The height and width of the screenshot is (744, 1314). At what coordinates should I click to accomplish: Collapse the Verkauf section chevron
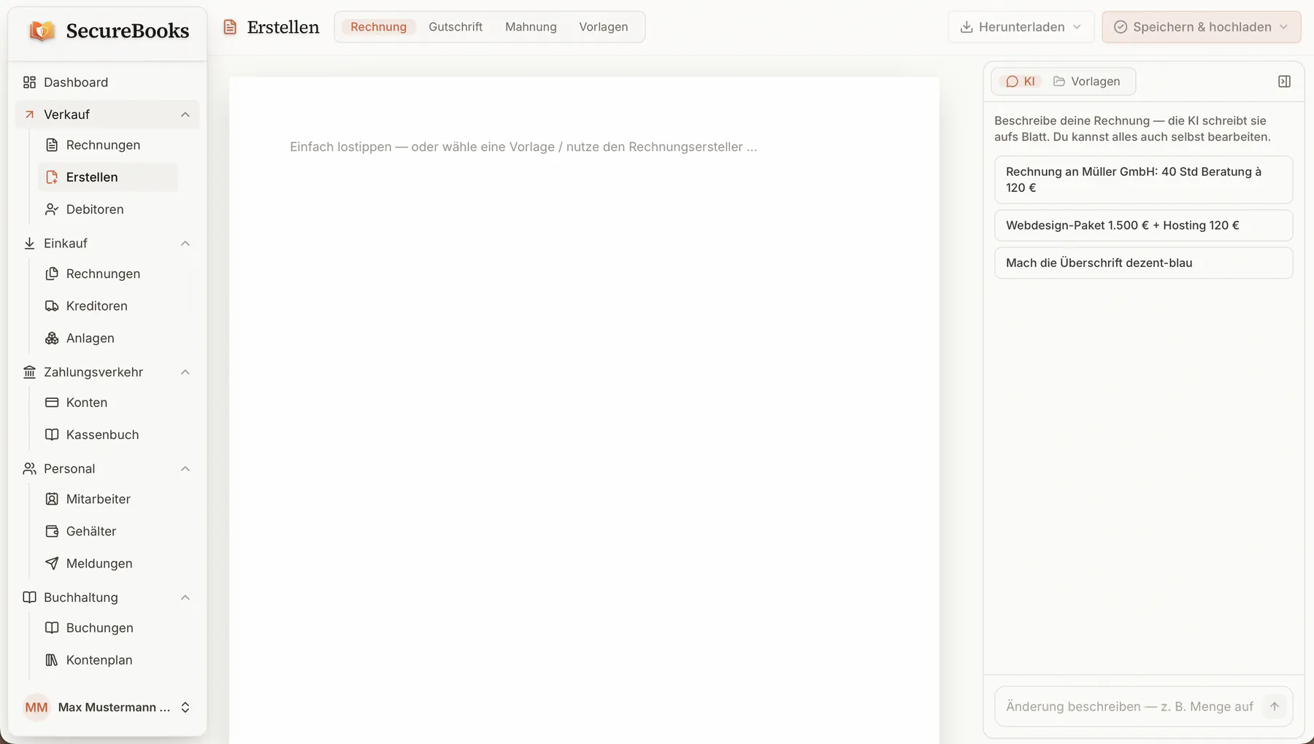pyautogui.click(x=185, y=115)
